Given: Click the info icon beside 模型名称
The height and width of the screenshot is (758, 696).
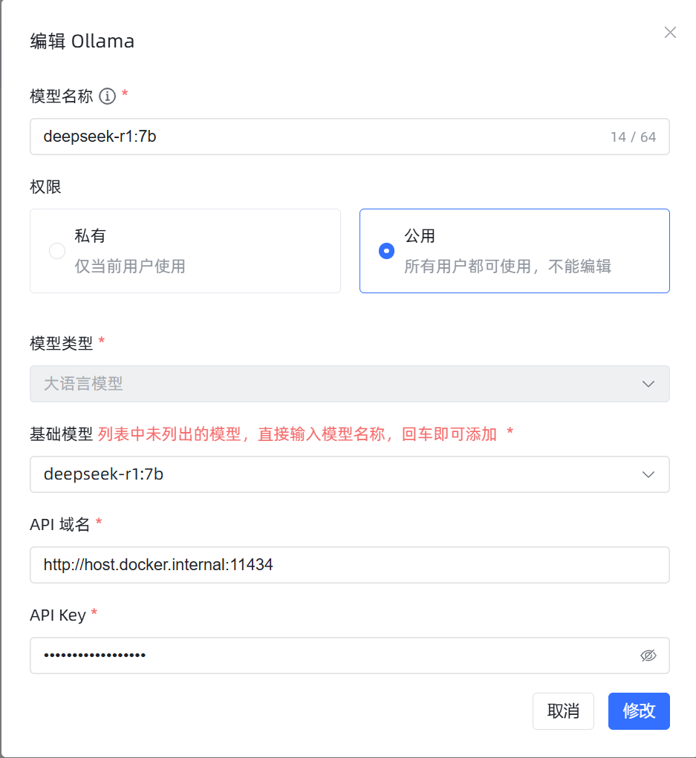Looking at the screenshot, I should tap(108, 96).
